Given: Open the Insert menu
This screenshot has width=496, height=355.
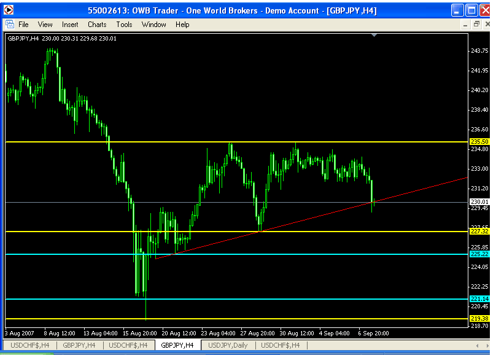Looking at the screenshot, I should coord(70,25).
